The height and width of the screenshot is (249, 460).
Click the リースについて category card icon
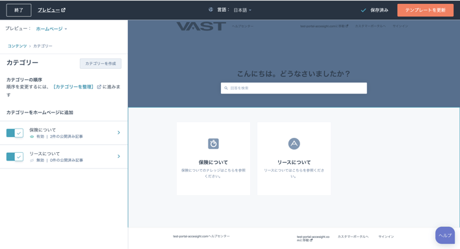[294, 144]
